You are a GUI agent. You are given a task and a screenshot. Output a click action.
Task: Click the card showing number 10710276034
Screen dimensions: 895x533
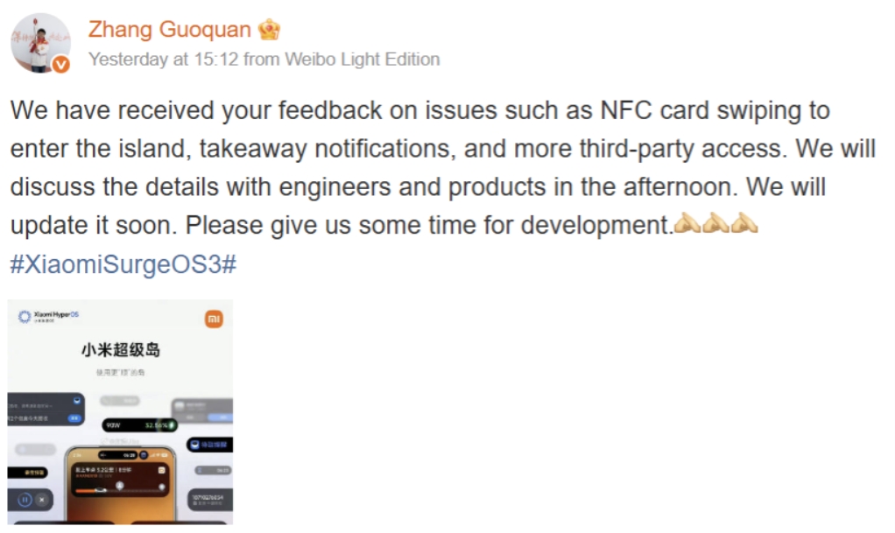tap(210, 499)
